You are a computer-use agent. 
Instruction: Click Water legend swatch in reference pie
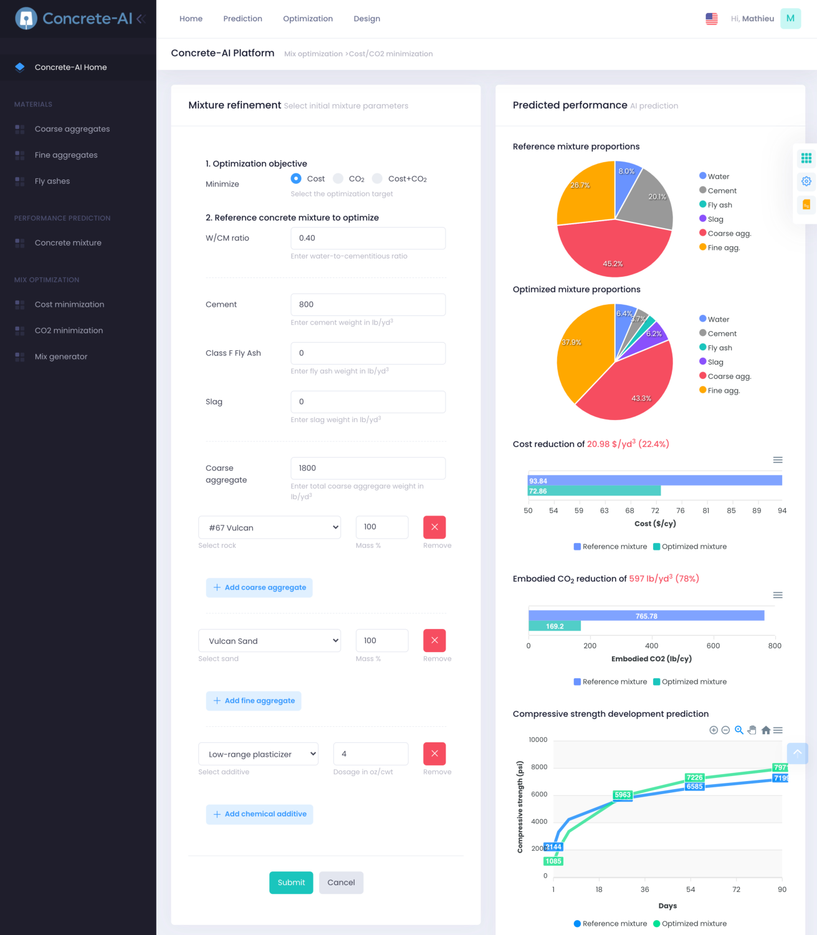tap(703, 176)
